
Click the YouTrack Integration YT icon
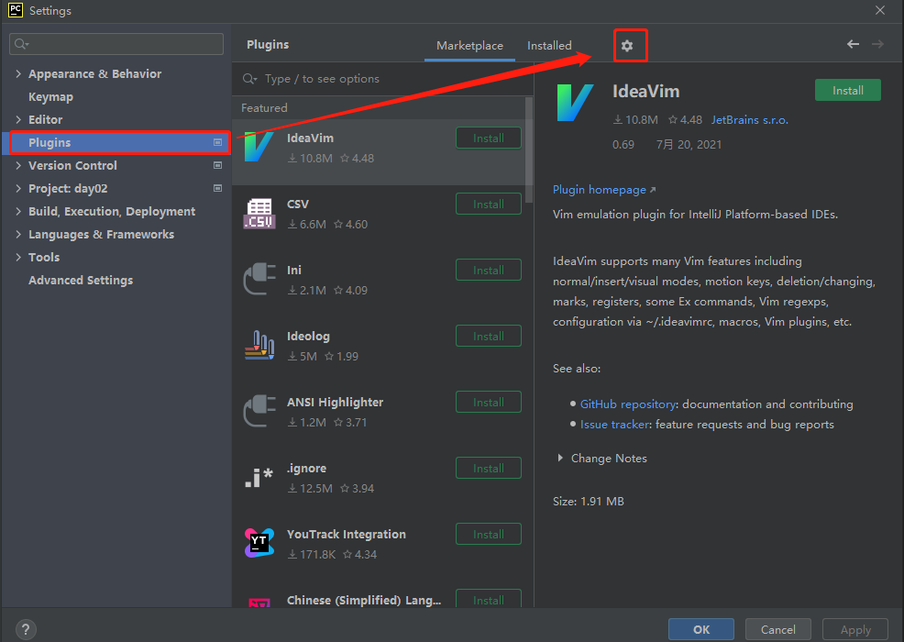[x=259, y=543]
